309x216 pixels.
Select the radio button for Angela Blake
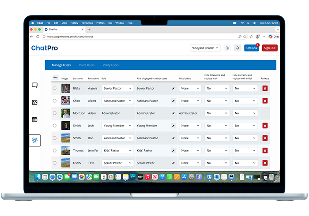tap(55, 88)
